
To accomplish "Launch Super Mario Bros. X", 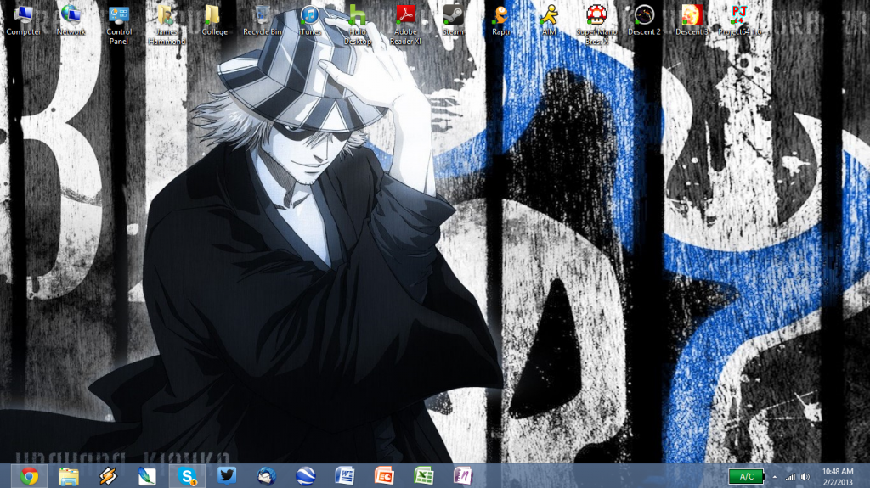I will (596, 25).
